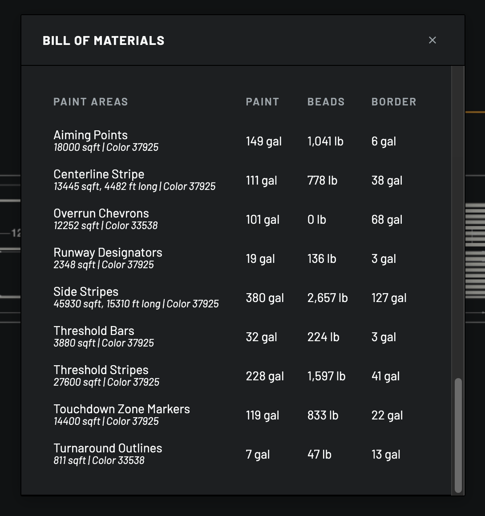This screenshot has width=485, height=516.
Task: Close the Bill of Materials dialog
Action: point(432,40)
